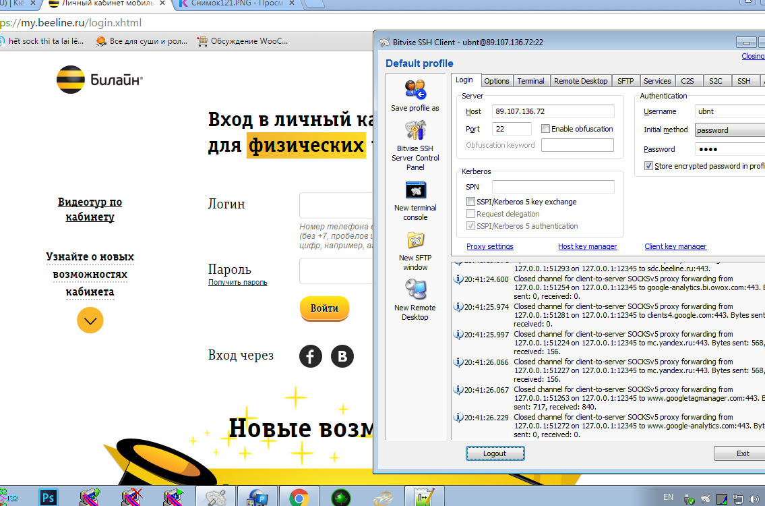
Task: Open Client key manager link
Action: coord(675,246)
